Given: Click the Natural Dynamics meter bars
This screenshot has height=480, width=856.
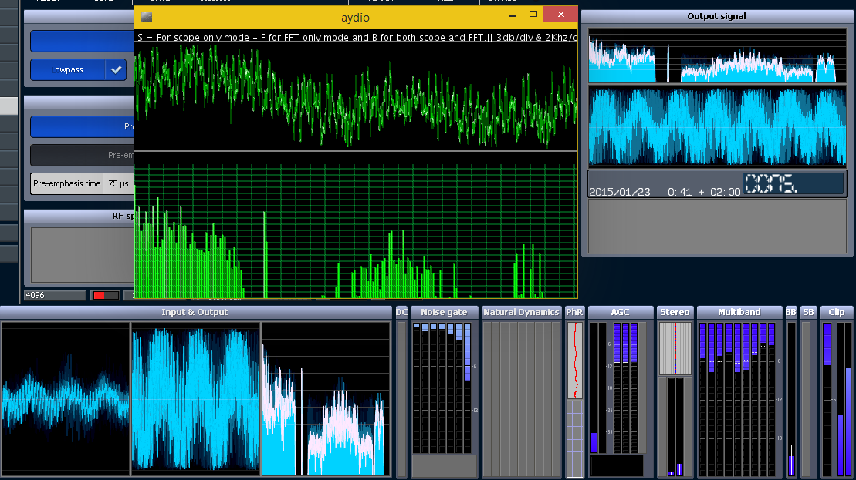Looking at the screenshot, I should [521, 399].
